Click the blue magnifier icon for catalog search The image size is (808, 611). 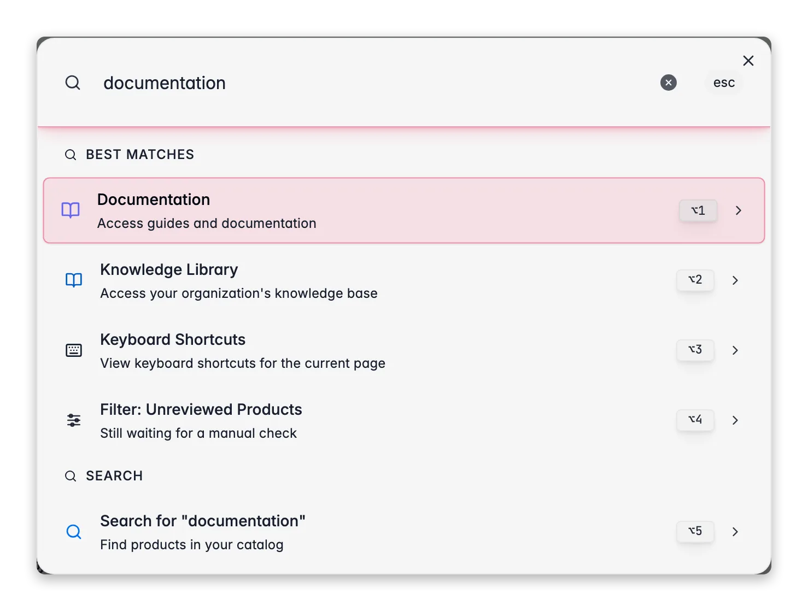point(74,532)
